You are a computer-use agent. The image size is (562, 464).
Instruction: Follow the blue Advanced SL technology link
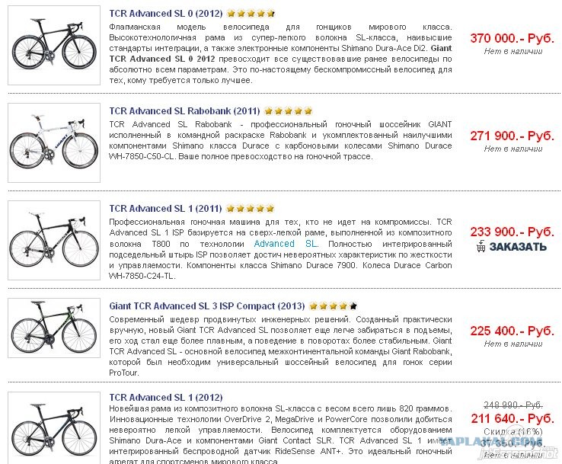286,244
